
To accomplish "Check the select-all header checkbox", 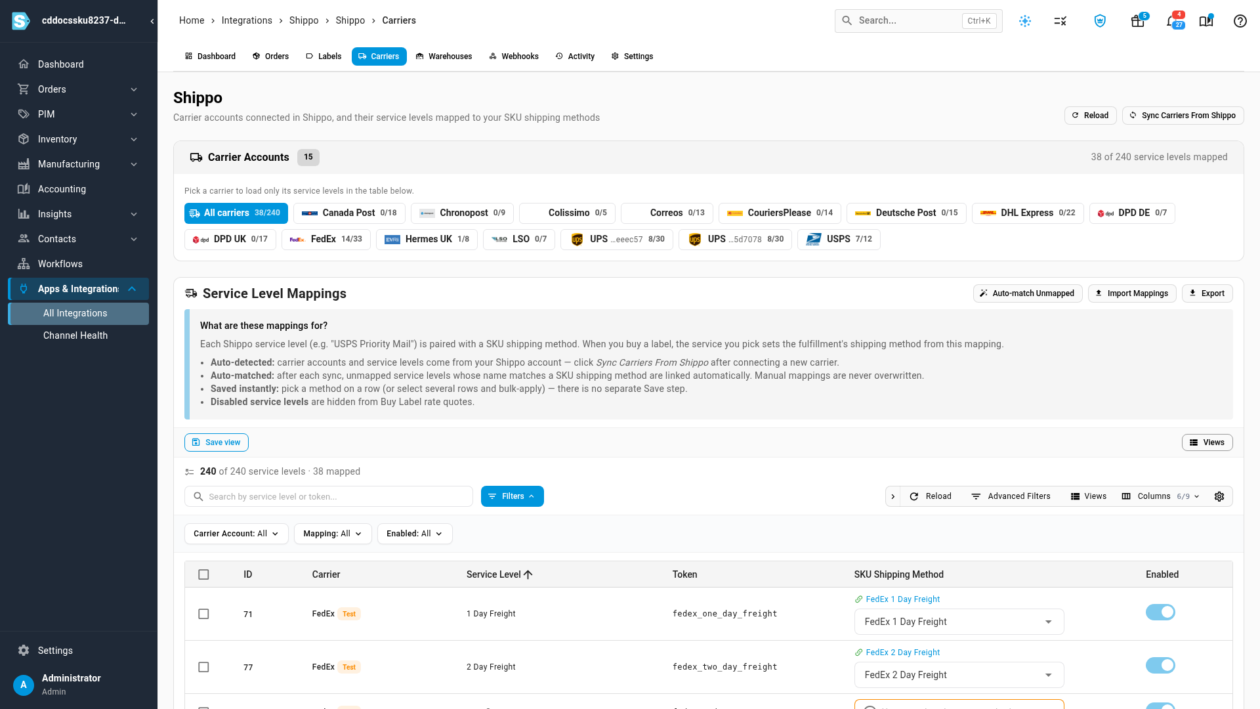I will click(x=203, y=574).
